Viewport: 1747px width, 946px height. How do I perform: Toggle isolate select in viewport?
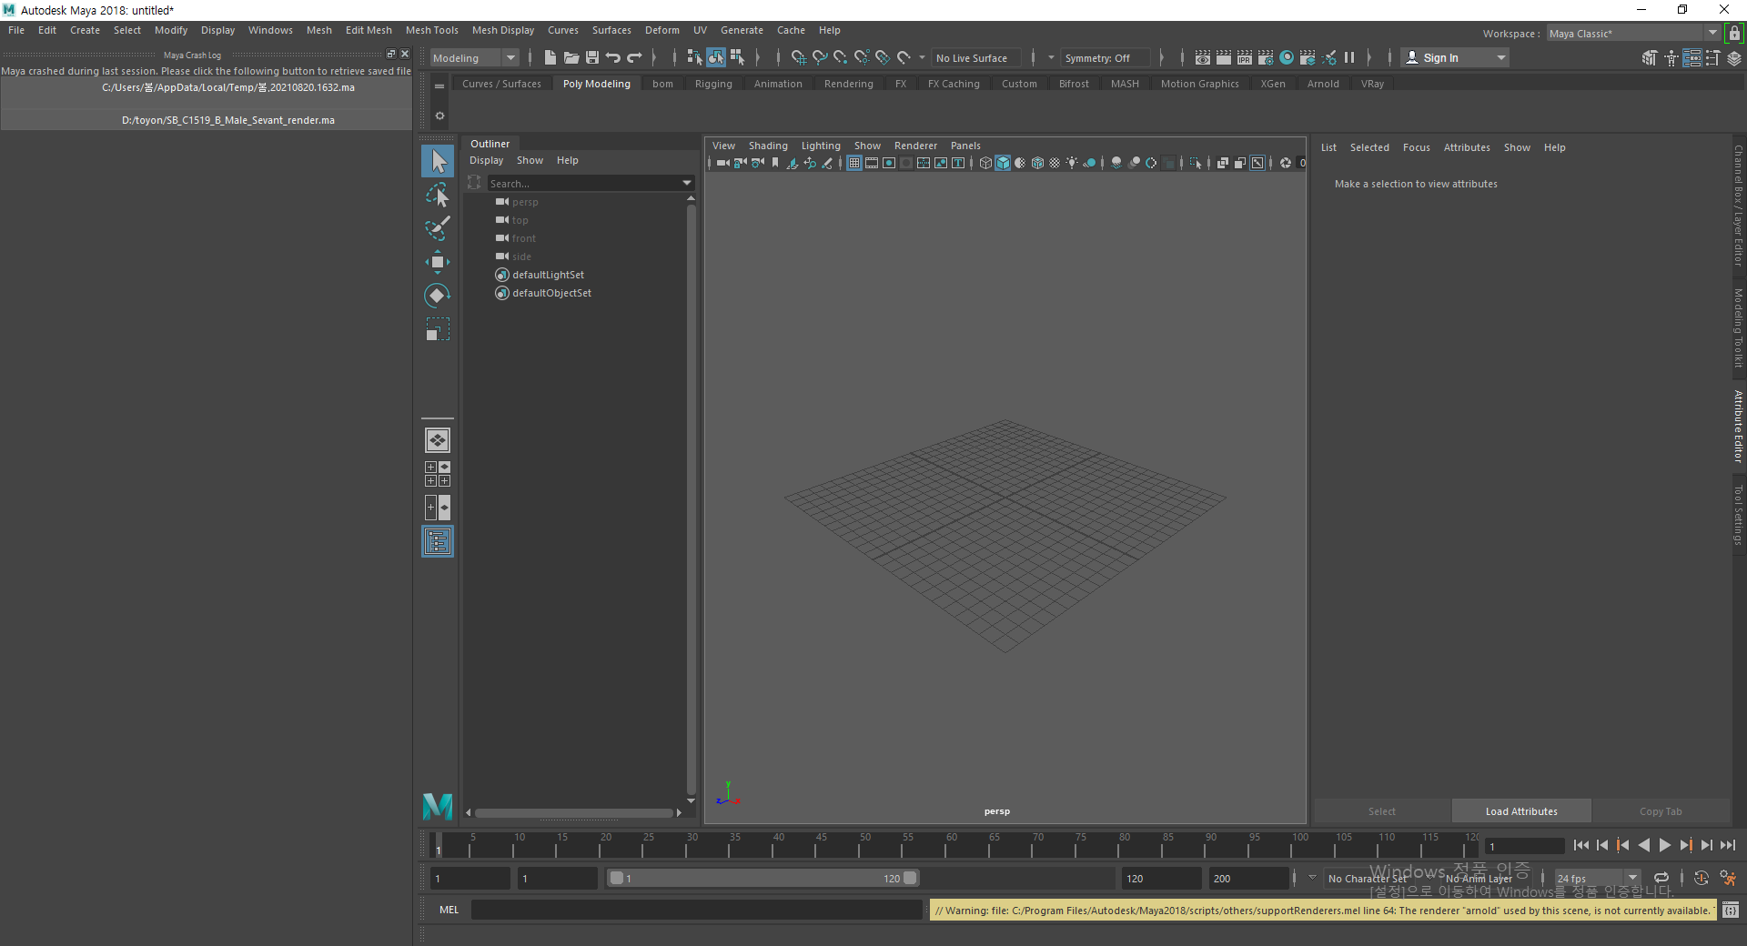tap(1196, 163)
